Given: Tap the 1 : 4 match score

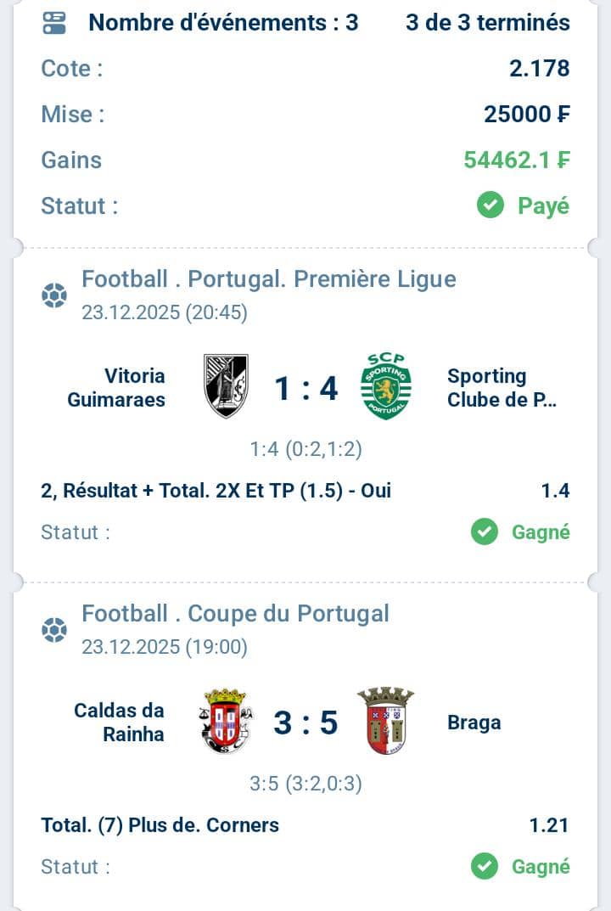Looking at the screenshot, I should point(305,388).
